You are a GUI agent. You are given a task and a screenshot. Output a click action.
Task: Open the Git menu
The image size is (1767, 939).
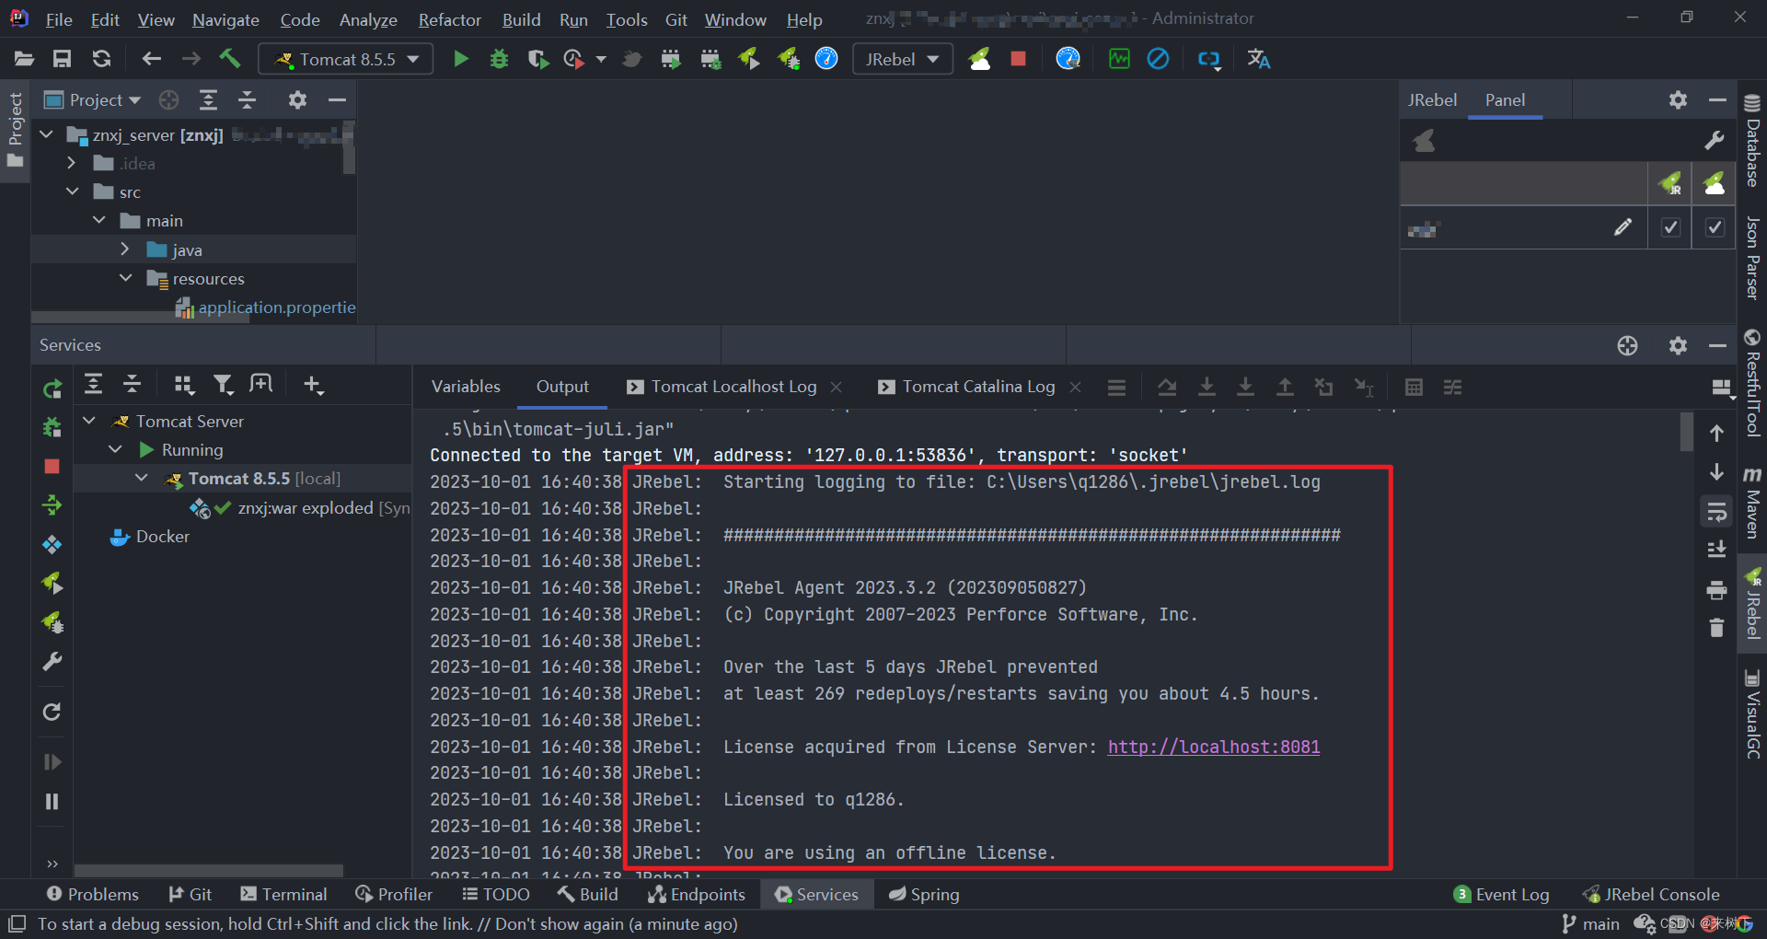click(676, 19)
